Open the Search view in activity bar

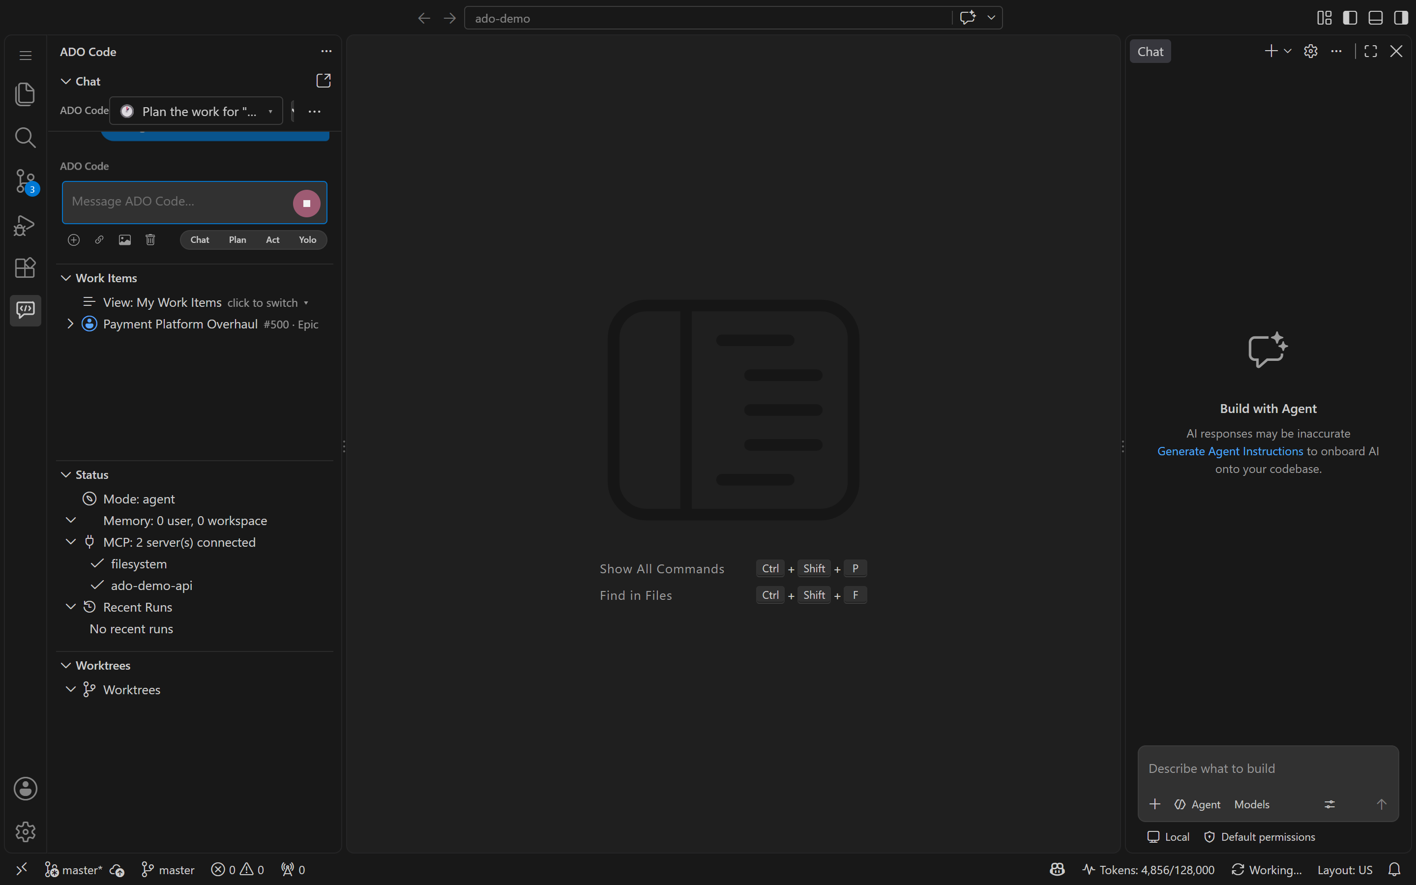[x=25, y=138]
